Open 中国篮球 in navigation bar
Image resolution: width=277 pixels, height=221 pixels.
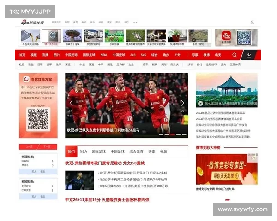[x=119, y=55]
